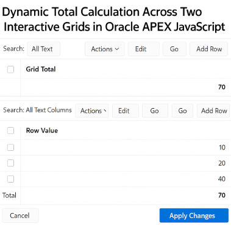Open Actions dropdown in top grid toolbar

[x=105, y=49]
